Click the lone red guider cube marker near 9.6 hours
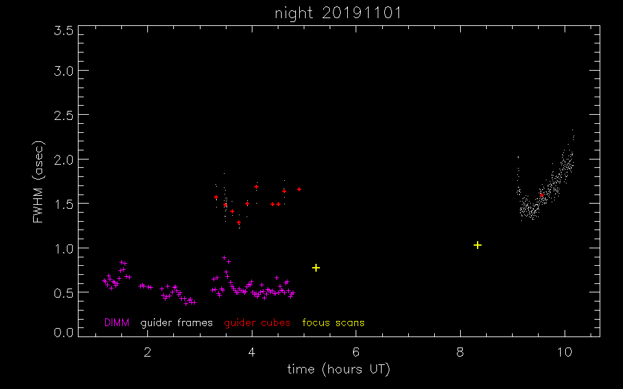Screen dimensions: 623x389 tap(541, 195)
